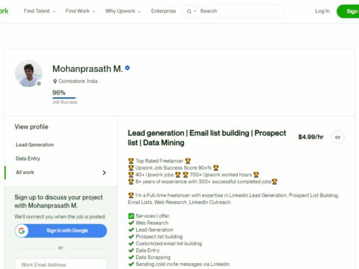
Task: Click the profile title Lead generation heading
Action: [x=206, y=137]
